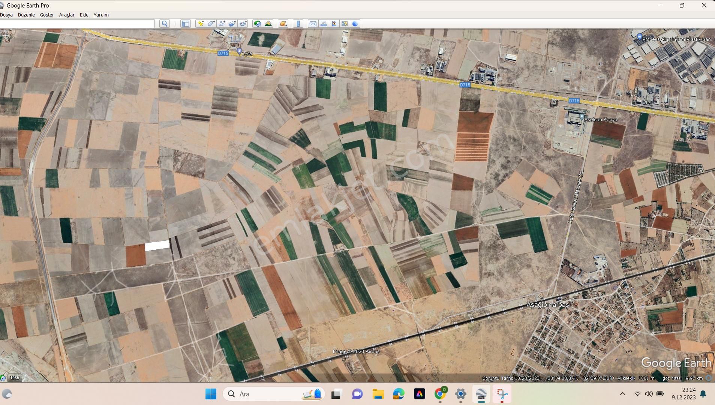715x405 pixels.
Task: Click the Google Earth logo on map
Action: point(676,363)
